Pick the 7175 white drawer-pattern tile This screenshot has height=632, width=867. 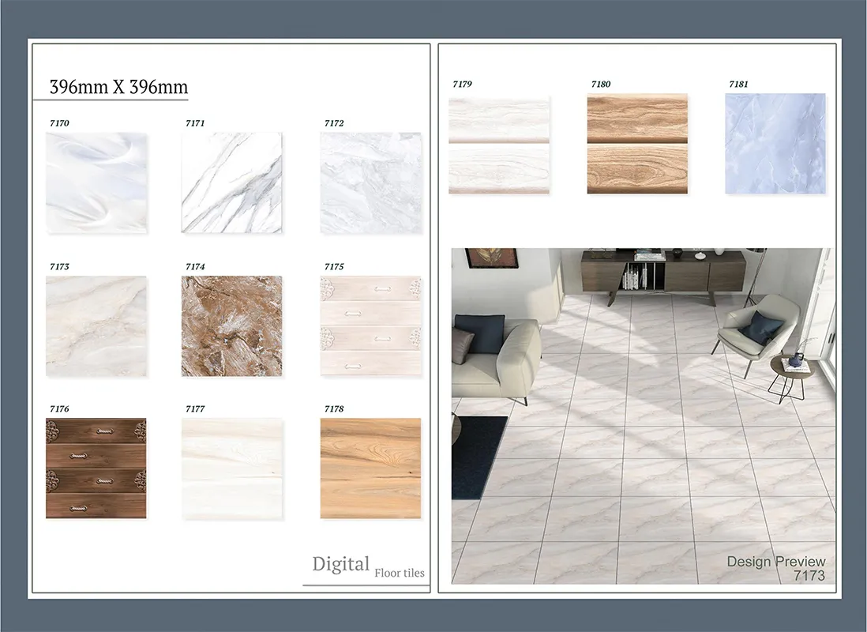[x=370, y=325]
